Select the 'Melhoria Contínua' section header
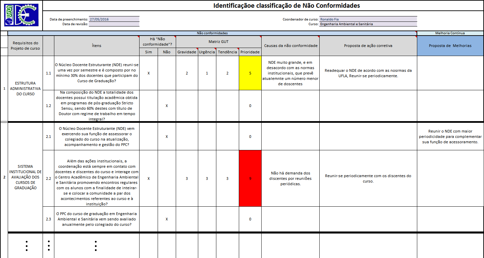 point(450,33)
